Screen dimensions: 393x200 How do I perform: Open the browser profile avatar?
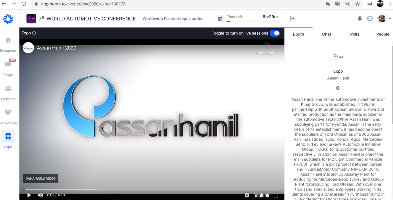tap(380, 4)
